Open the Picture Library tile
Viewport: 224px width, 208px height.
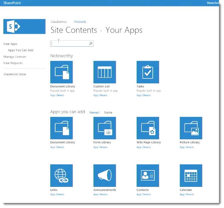coord(191,128)
